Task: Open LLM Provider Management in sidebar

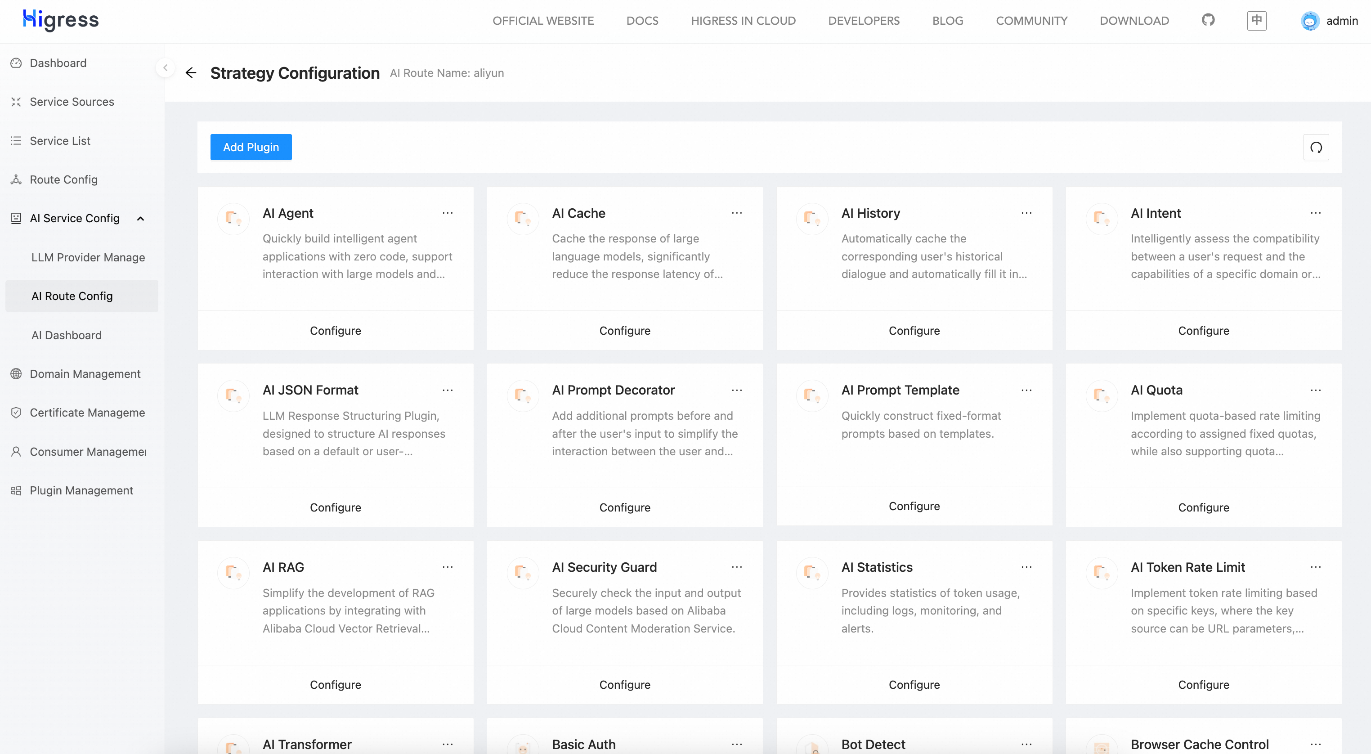Action: [x=88, y=257]
